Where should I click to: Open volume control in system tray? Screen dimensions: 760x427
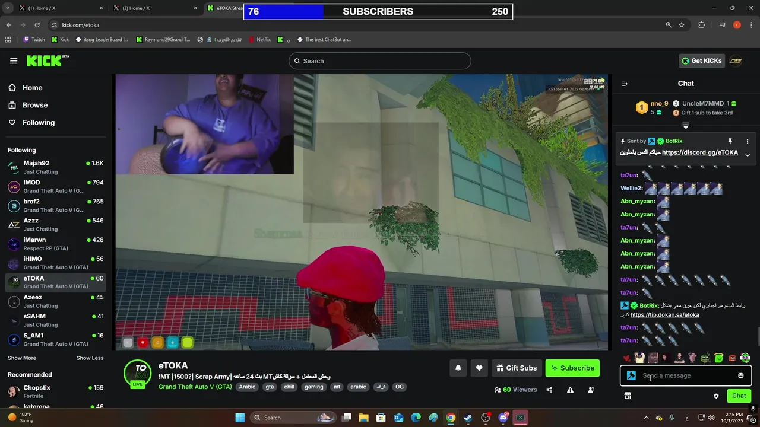(711, 418)
